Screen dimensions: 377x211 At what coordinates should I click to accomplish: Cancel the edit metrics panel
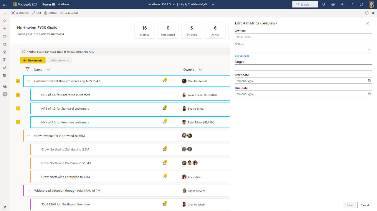[365, 205]
